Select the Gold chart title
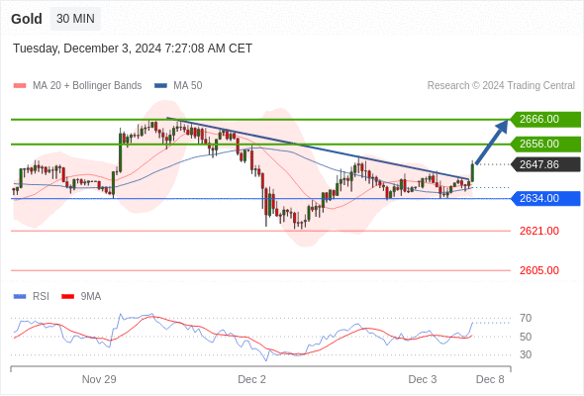 27,19
